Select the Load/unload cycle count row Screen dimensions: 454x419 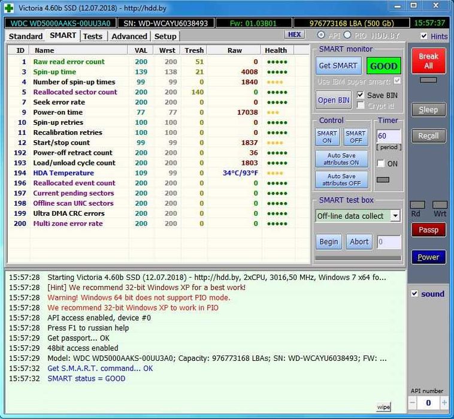pyautogui.click(x=158, y=163)
